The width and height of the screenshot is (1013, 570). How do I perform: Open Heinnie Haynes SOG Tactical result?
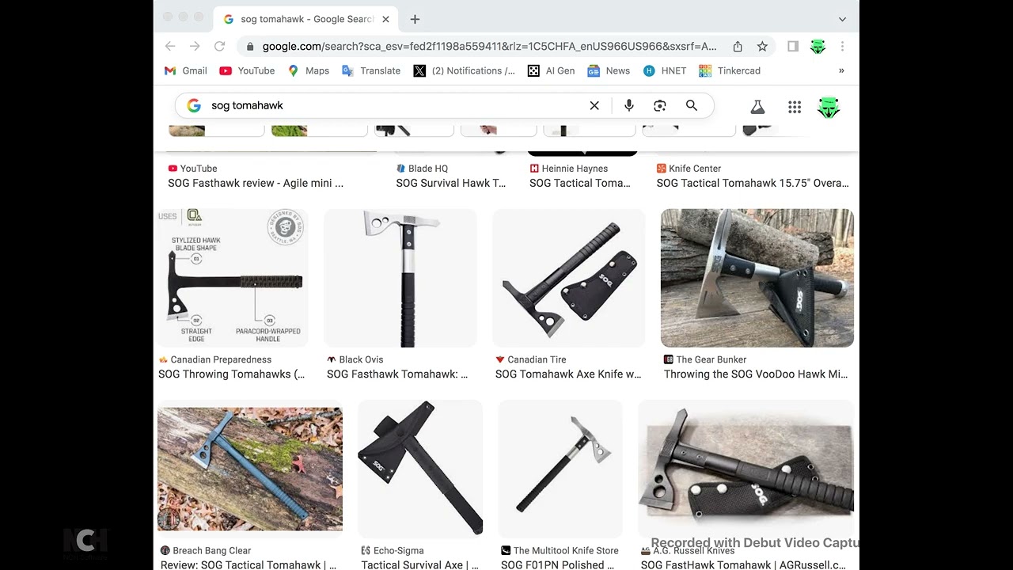pos(580,183)
